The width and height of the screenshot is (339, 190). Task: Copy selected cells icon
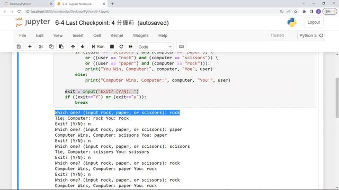51,46
